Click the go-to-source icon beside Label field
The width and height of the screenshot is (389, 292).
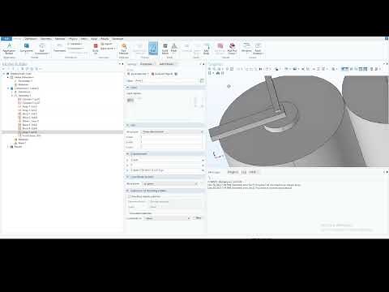pyautogui.click(x=202, y=81)
